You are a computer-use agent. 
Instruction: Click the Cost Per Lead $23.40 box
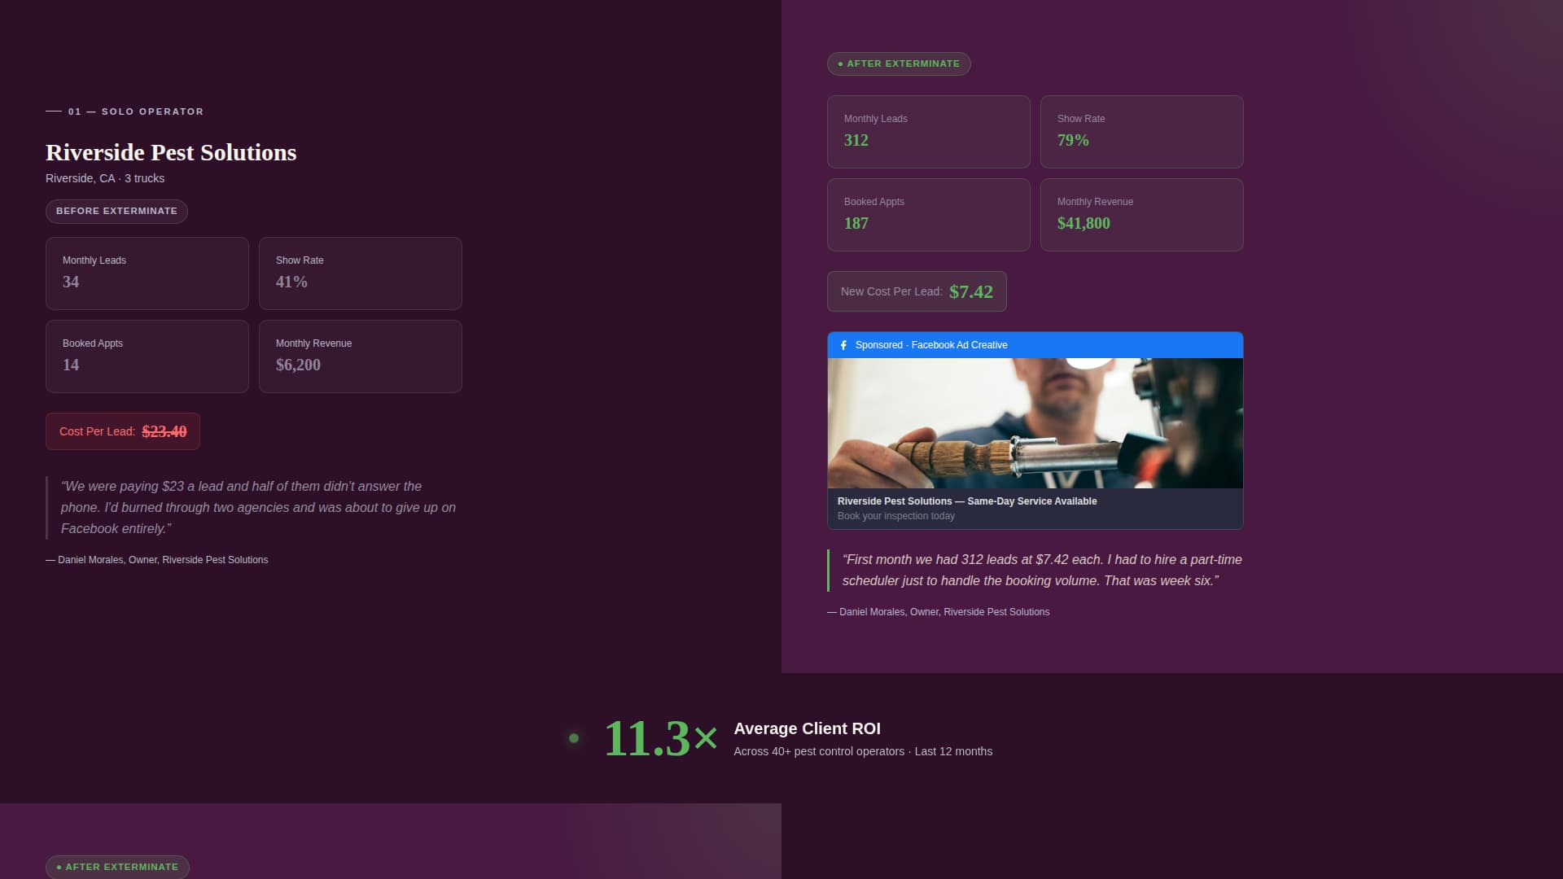pyautogui.click(x=123, y=431)
